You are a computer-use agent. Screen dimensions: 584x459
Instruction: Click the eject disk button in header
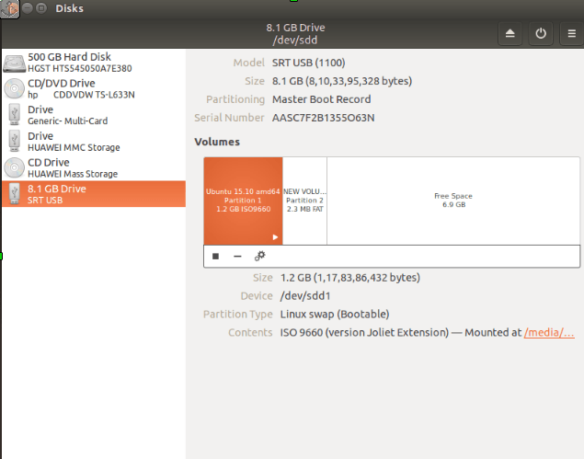(511, 33)
